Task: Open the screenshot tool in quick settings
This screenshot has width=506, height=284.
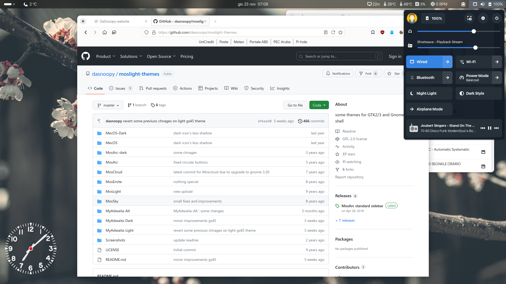Action: (x=469, y=18)
